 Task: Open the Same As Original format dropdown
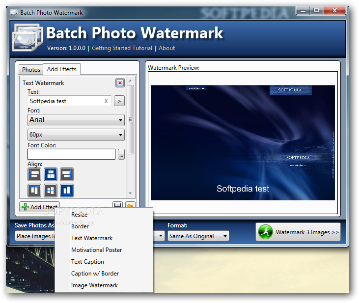pyautogui.click(x=198, y=236)
